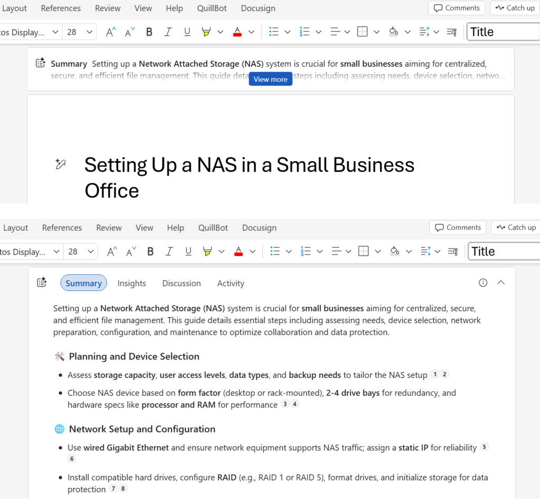Screen dimensions: 540x499
Task: Open the info icon on the Summary panel
Action: (483, 282)
